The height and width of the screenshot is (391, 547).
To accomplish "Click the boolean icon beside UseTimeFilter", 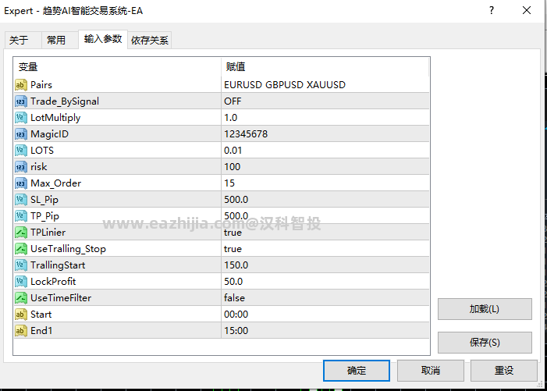I will point(21,298).
